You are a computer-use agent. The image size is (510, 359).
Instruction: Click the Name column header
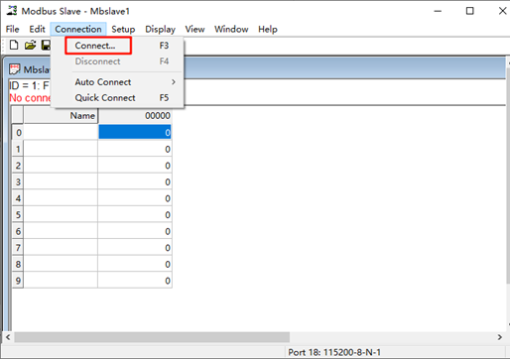click(x=61, y=116)
